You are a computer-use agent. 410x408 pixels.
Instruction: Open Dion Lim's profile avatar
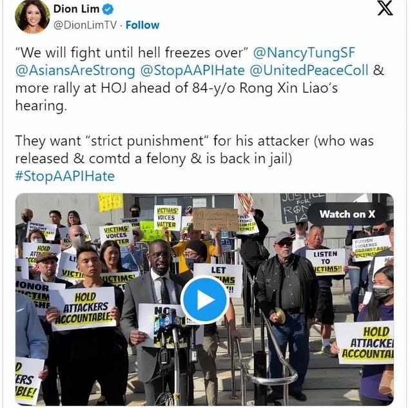[x=32, y=17]
